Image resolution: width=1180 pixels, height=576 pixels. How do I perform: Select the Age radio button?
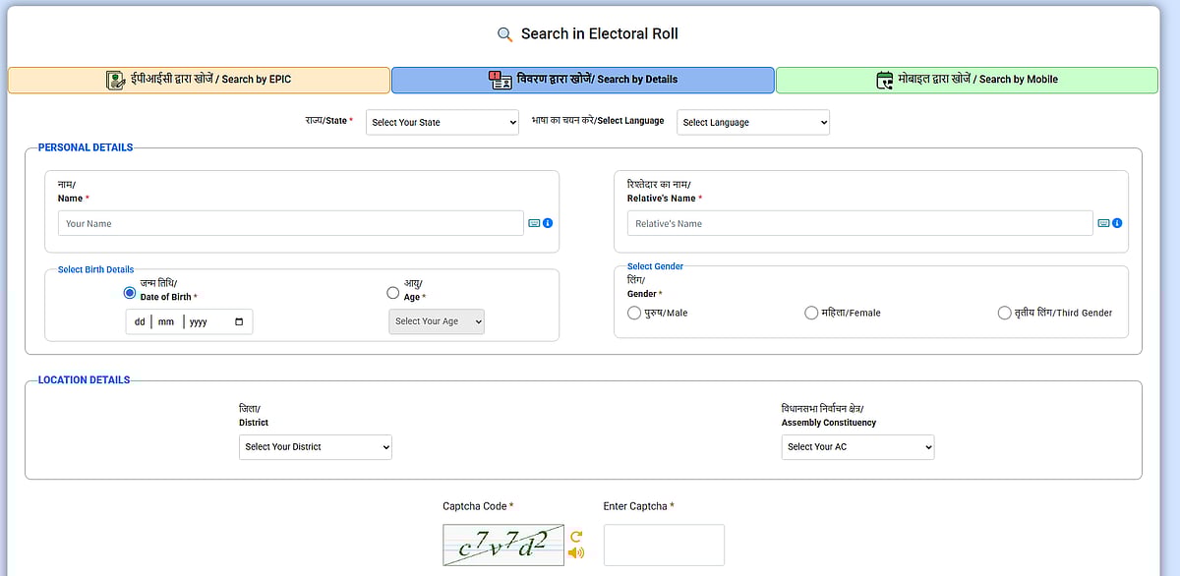tap(393, 293)
